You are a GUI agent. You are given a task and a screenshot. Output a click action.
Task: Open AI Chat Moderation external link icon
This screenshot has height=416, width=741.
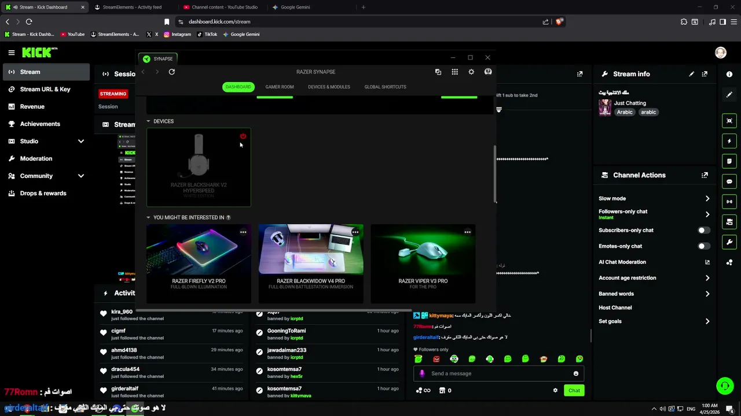click(707, 262)
